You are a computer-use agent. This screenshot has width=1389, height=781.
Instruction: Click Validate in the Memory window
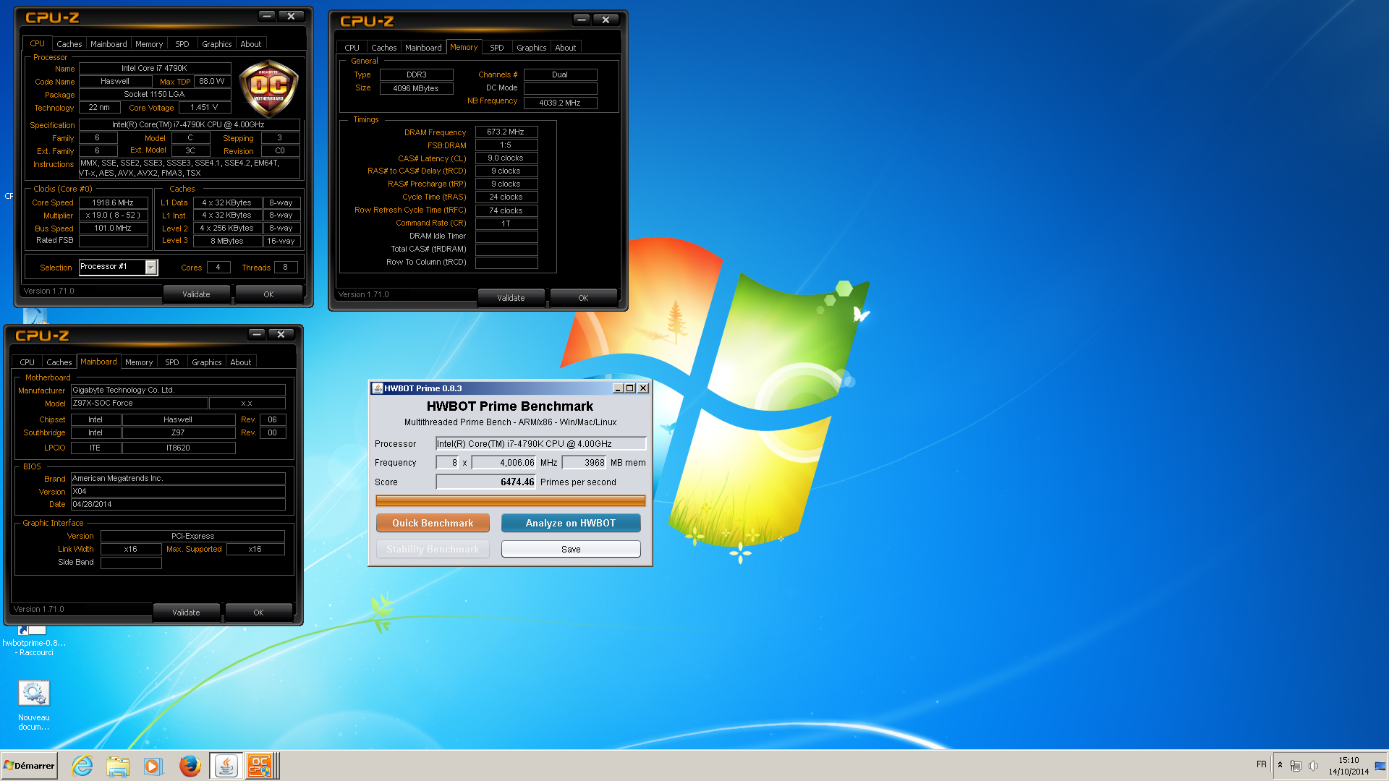tap(511, 298)
